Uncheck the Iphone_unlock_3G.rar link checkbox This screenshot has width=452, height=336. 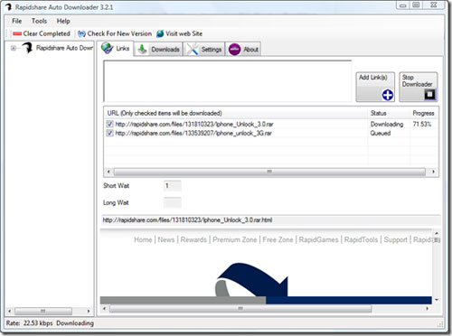(109, 133)
